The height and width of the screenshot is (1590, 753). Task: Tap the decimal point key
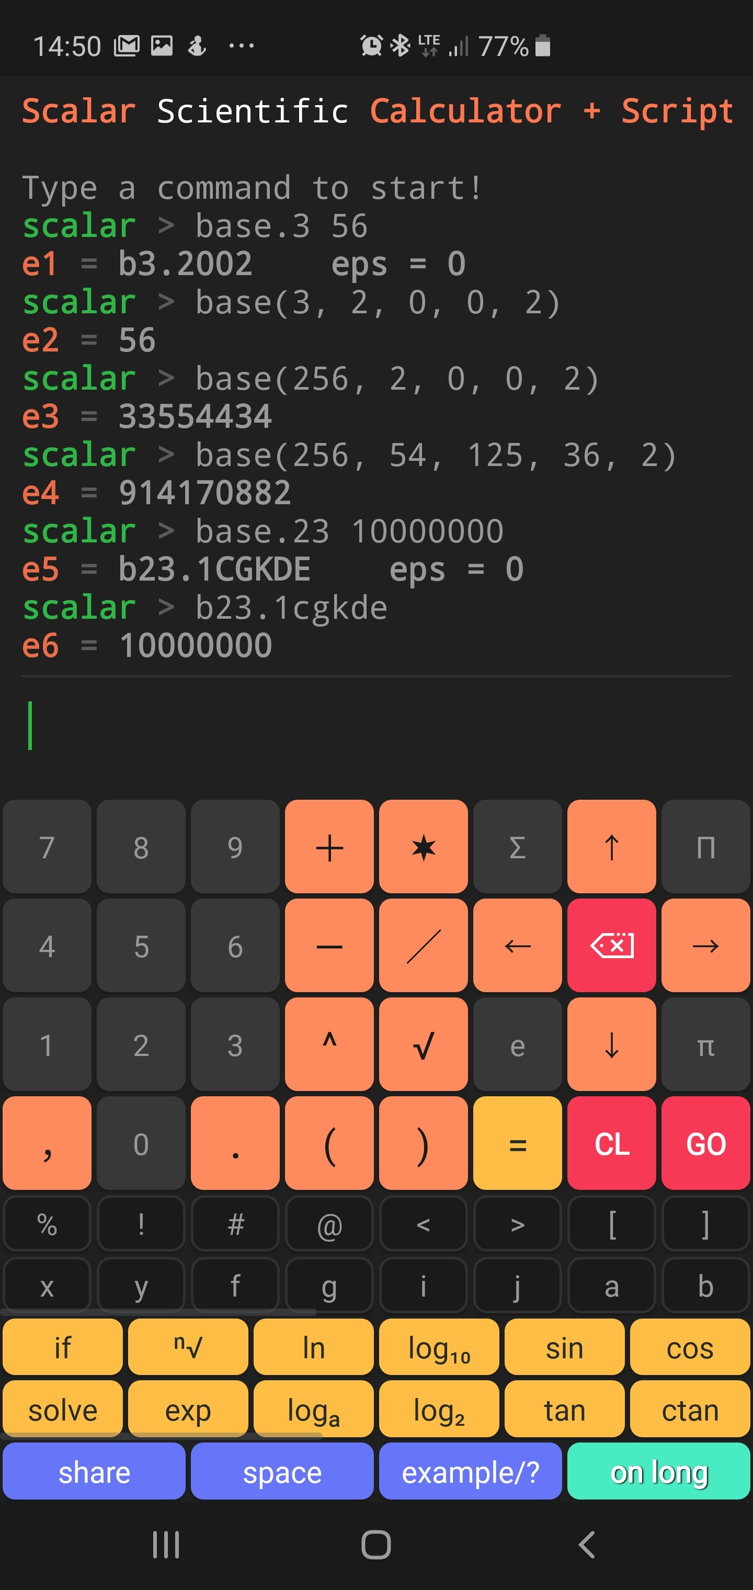[235, 1142]
